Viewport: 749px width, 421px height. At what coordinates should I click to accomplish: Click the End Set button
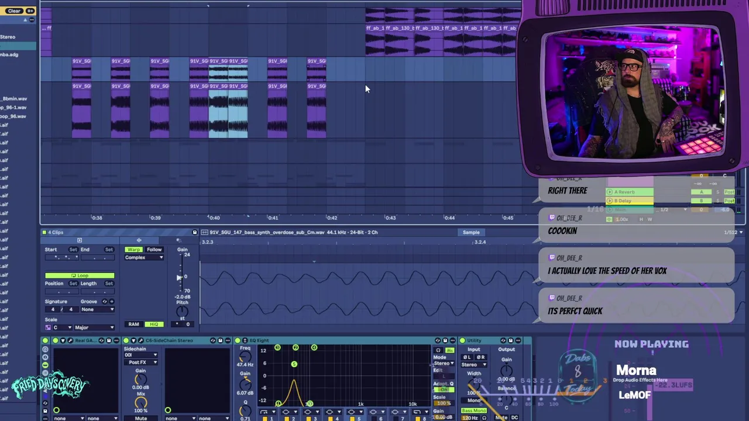click(x=109, y=250)
